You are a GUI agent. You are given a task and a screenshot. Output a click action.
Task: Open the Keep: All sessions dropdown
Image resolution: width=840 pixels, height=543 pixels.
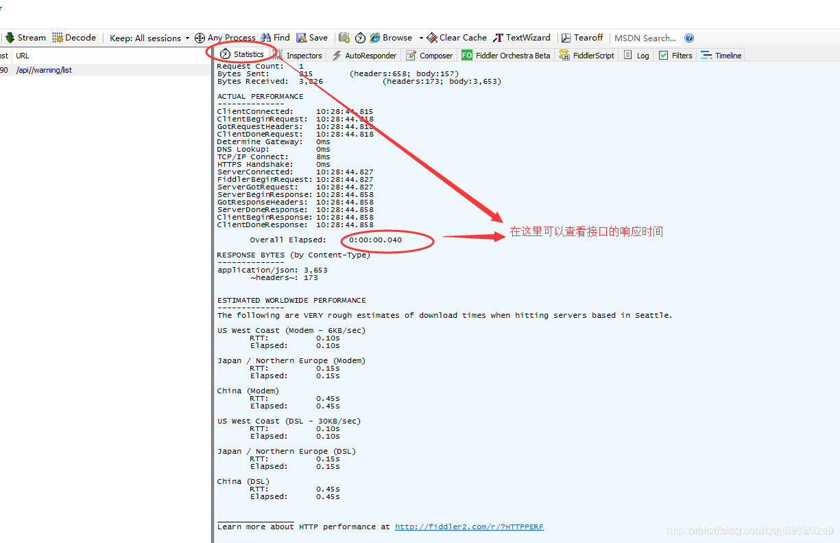tap(149, 38)
